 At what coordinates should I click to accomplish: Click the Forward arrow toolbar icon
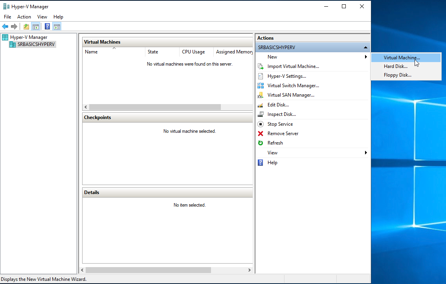pos(14,26)
